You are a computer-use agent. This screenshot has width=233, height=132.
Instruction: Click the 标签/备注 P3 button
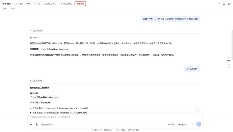(50, 4)
